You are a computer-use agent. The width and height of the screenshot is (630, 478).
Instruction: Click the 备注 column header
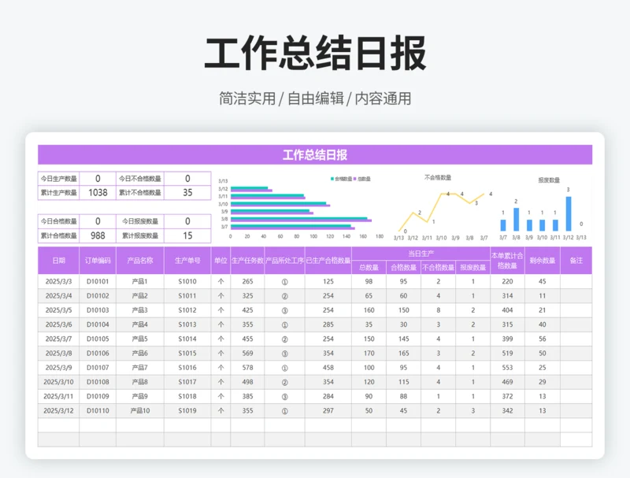point(576,261)
